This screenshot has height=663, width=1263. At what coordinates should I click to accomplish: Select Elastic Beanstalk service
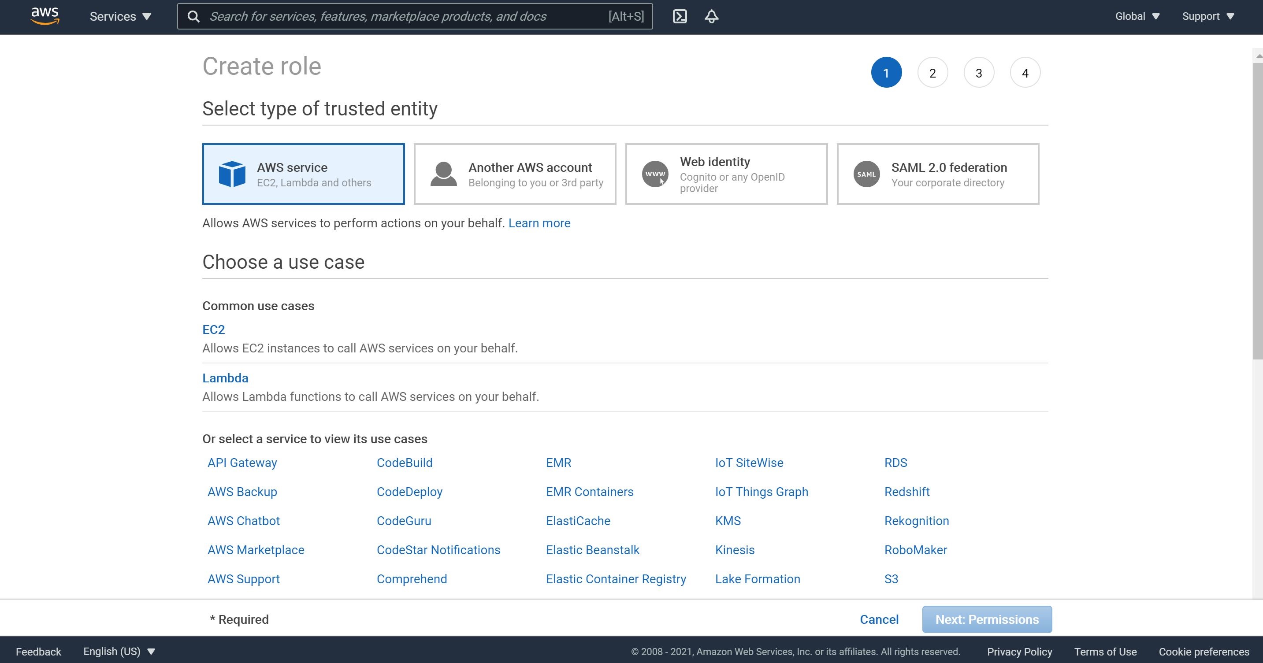(x=593, y=550)
